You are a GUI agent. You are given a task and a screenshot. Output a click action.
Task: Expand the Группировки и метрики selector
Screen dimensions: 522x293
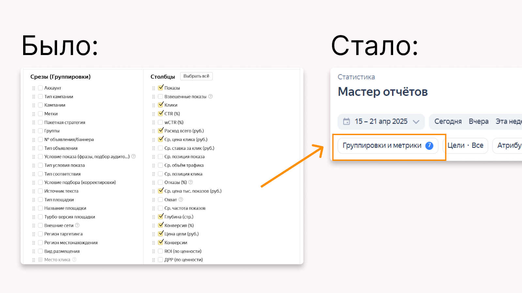pyautogui.click(x=382, y=146)
